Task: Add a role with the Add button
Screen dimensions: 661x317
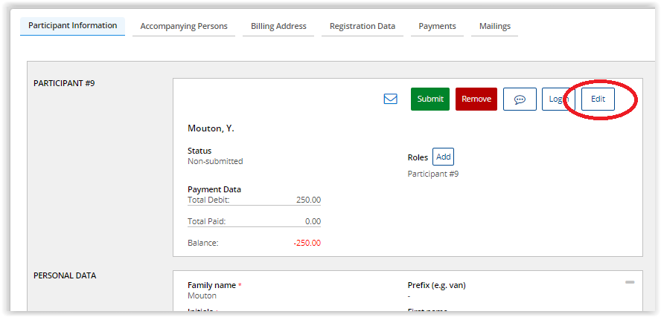Action: coord(443,157)
